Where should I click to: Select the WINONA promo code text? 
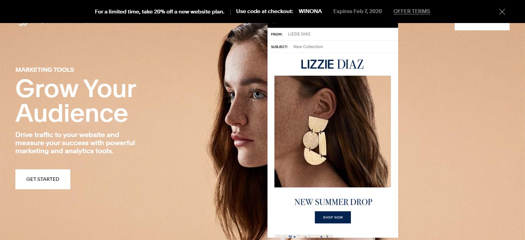click(x=310, y=11)
